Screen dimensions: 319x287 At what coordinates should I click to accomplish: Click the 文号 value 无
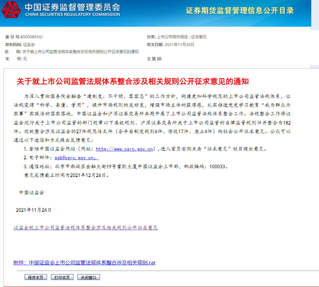[25, 59]
